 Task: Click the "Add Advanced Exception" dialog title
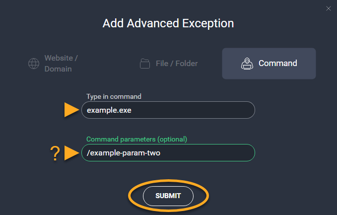tap(168, 23)
